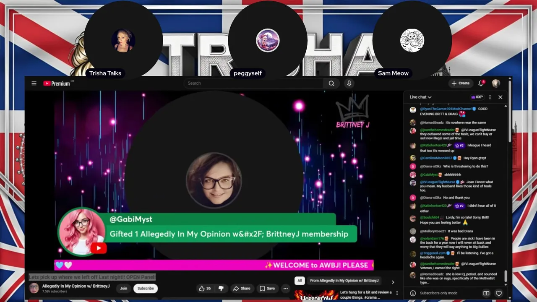The height and width of the screenshot is (302, 537).
Task: Open the account avatar menu
Action: (496, 83)
